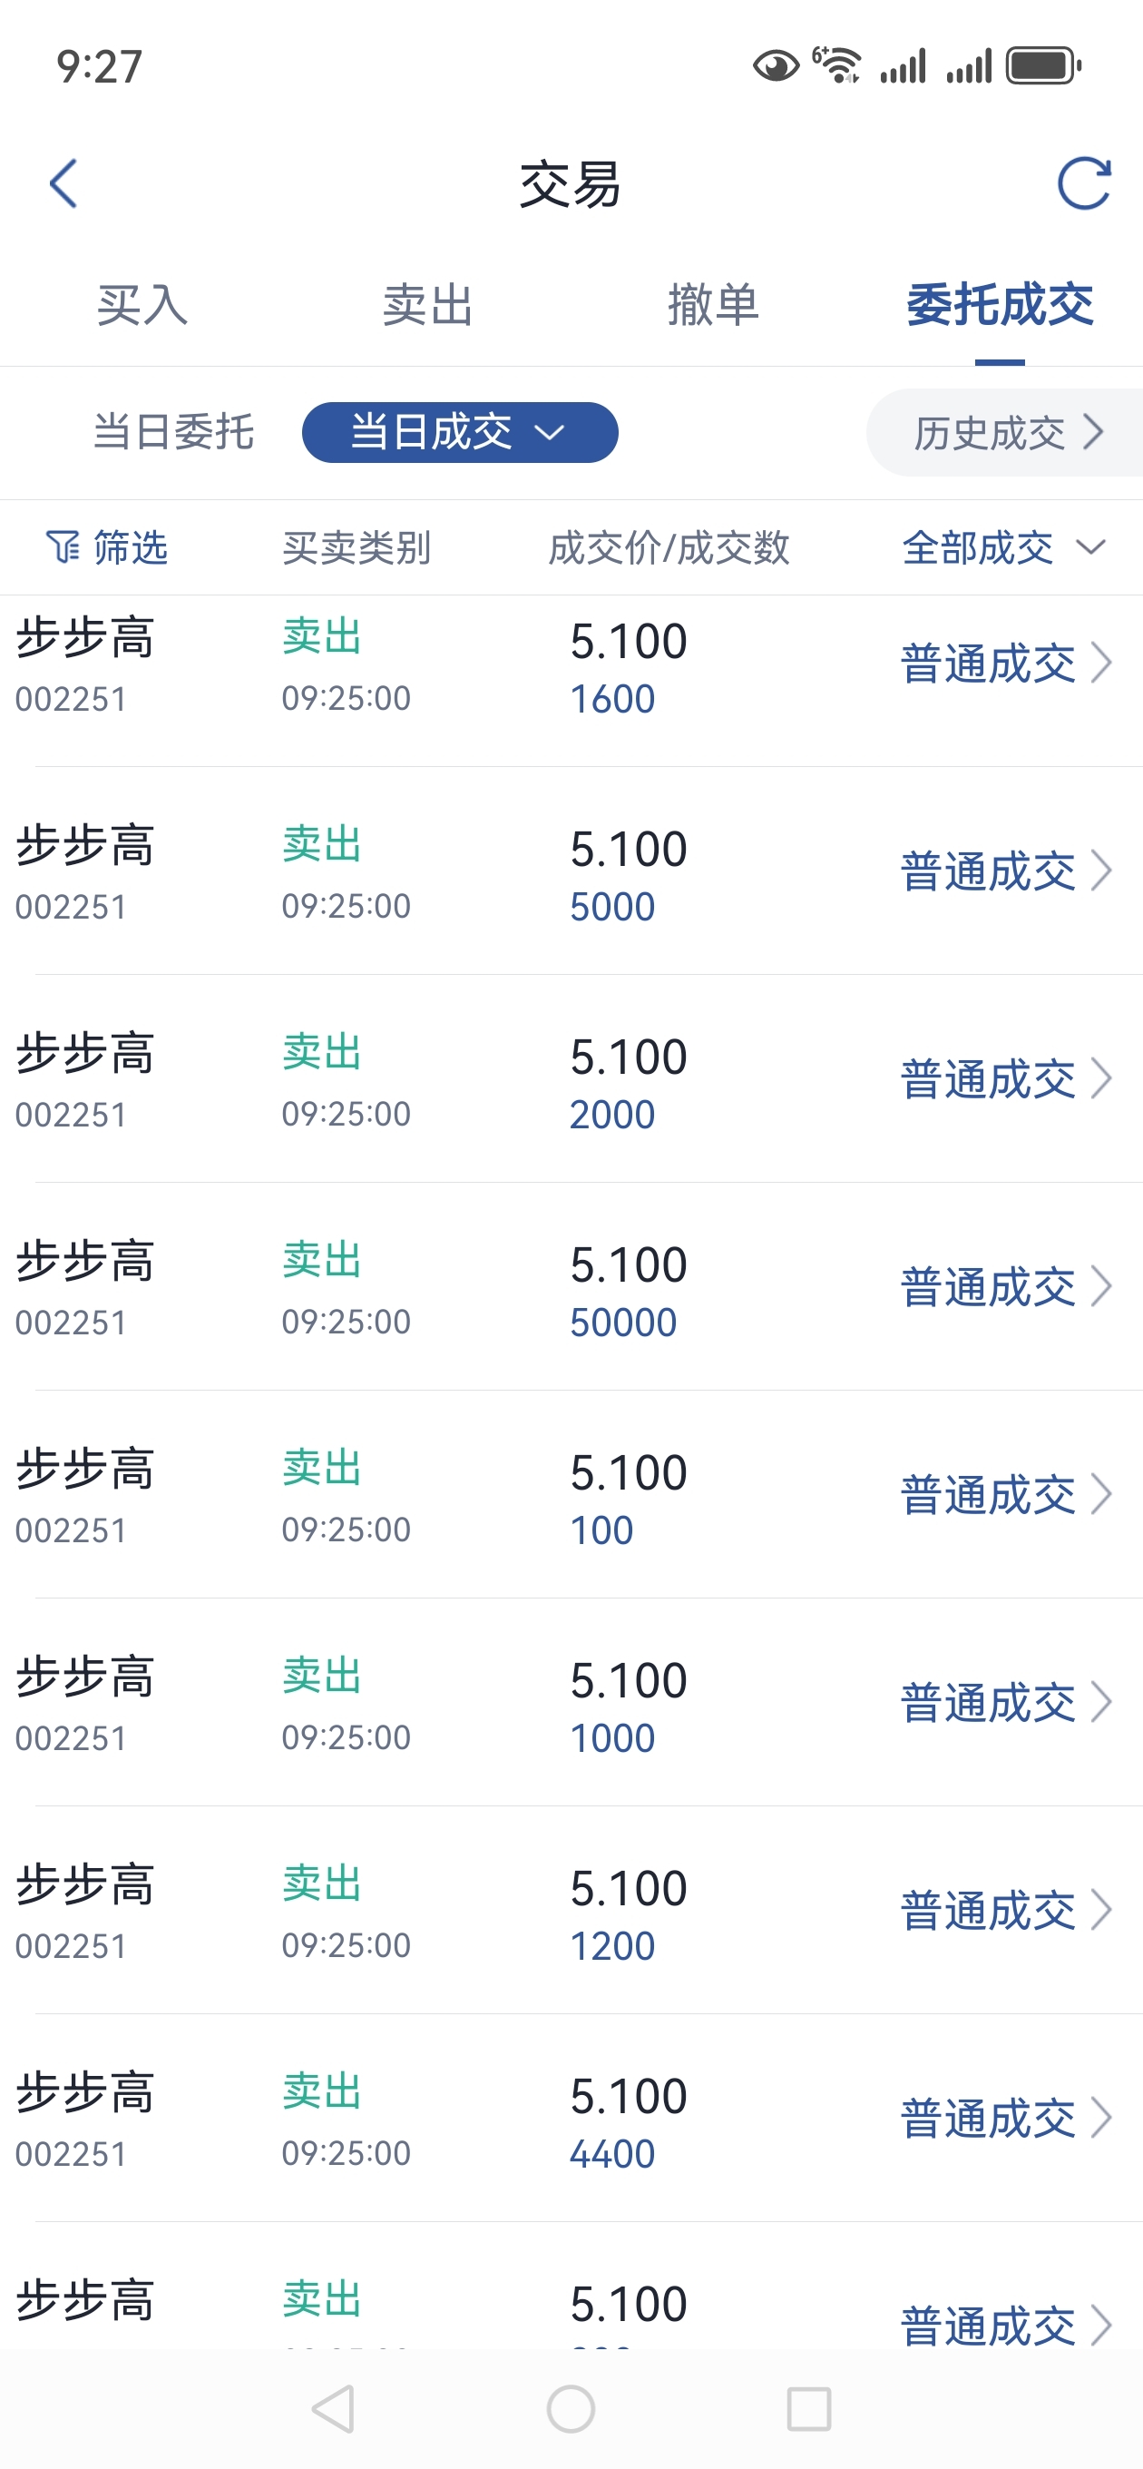Screen dimensions: 1143x2469
Task: Open the 筛选 filter icon
Action: (x=63, y=547)
